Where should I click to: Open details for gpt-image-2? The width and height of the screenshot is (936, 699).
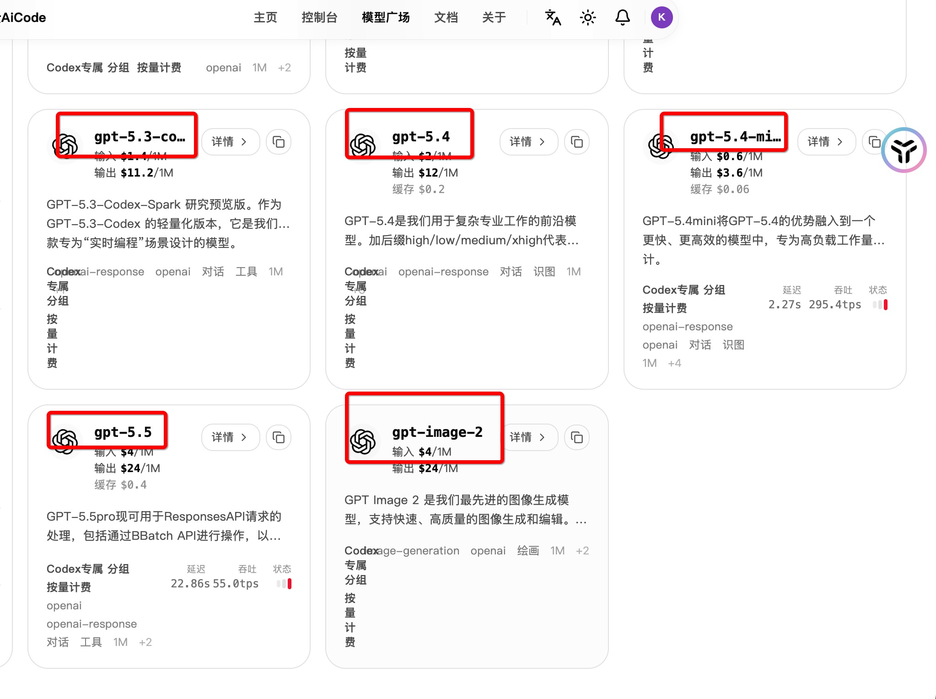529,437
